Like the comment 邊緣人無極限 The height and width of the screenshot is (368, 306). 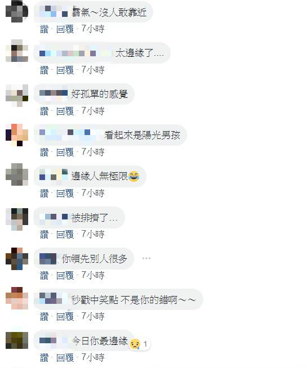click(44, 194)
